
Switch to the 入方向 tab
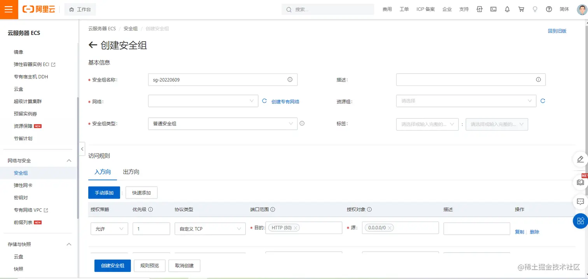103,172
